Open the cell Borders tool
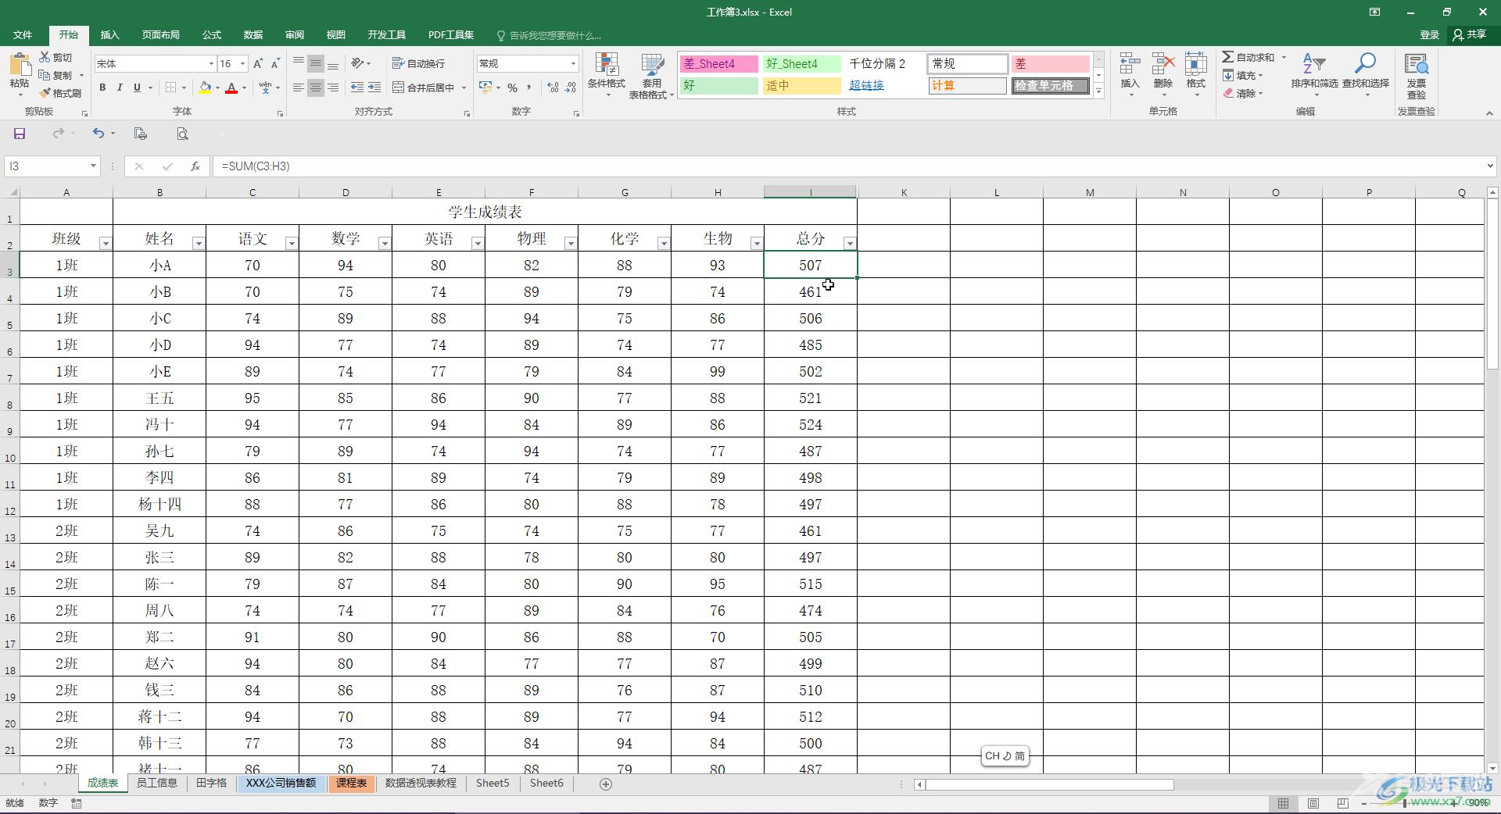Viewport: 1501px width, 814px height. click(171, 87)
